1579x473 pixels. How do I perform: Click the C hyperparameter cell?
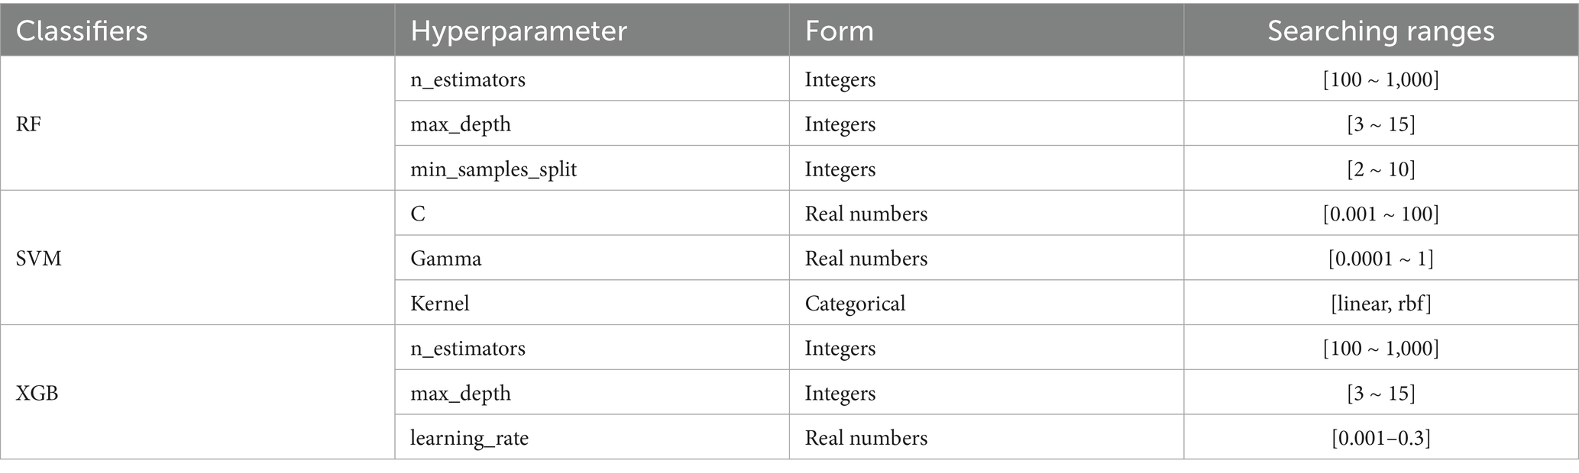[x=418, y=214]
